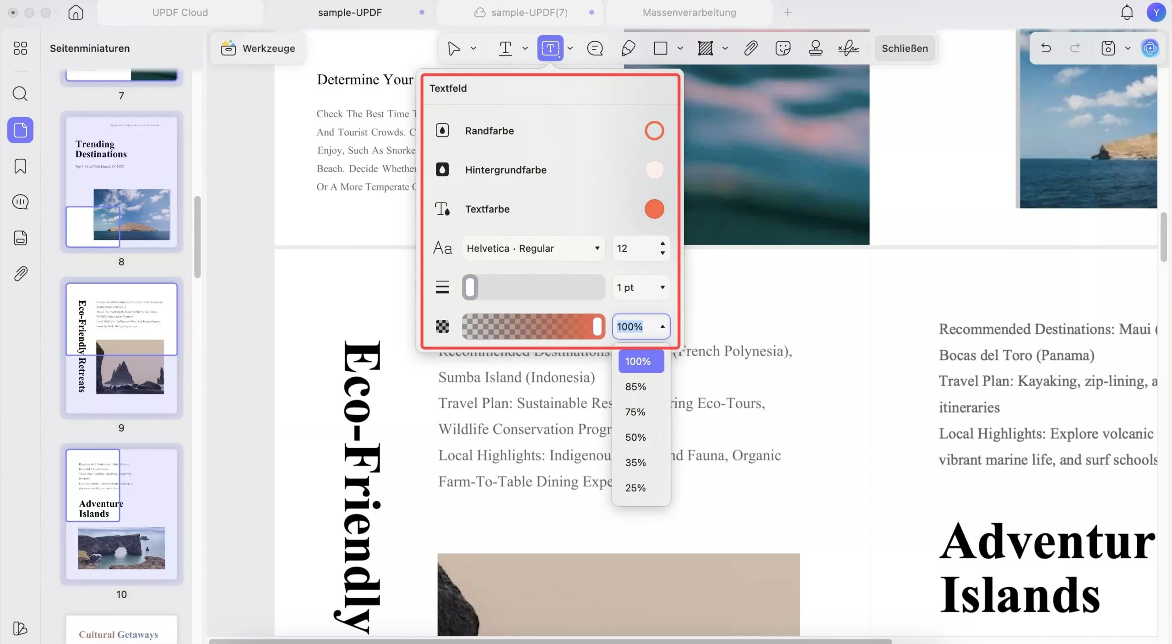1172x644 pixels.
Task: Open the 1 pt border thickness dropdown
Action: click(x=641, y=287)
